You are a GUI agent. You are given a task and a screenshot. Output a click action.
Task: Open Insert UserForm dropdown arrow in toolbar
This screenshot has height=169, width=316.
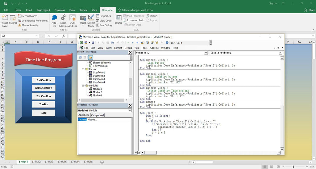(89, 42)
